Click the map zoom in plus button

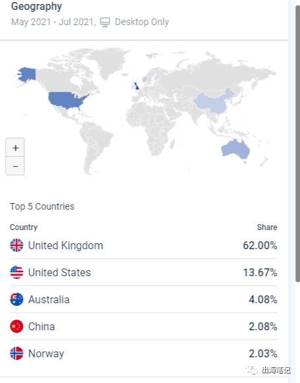coord(15,147)
